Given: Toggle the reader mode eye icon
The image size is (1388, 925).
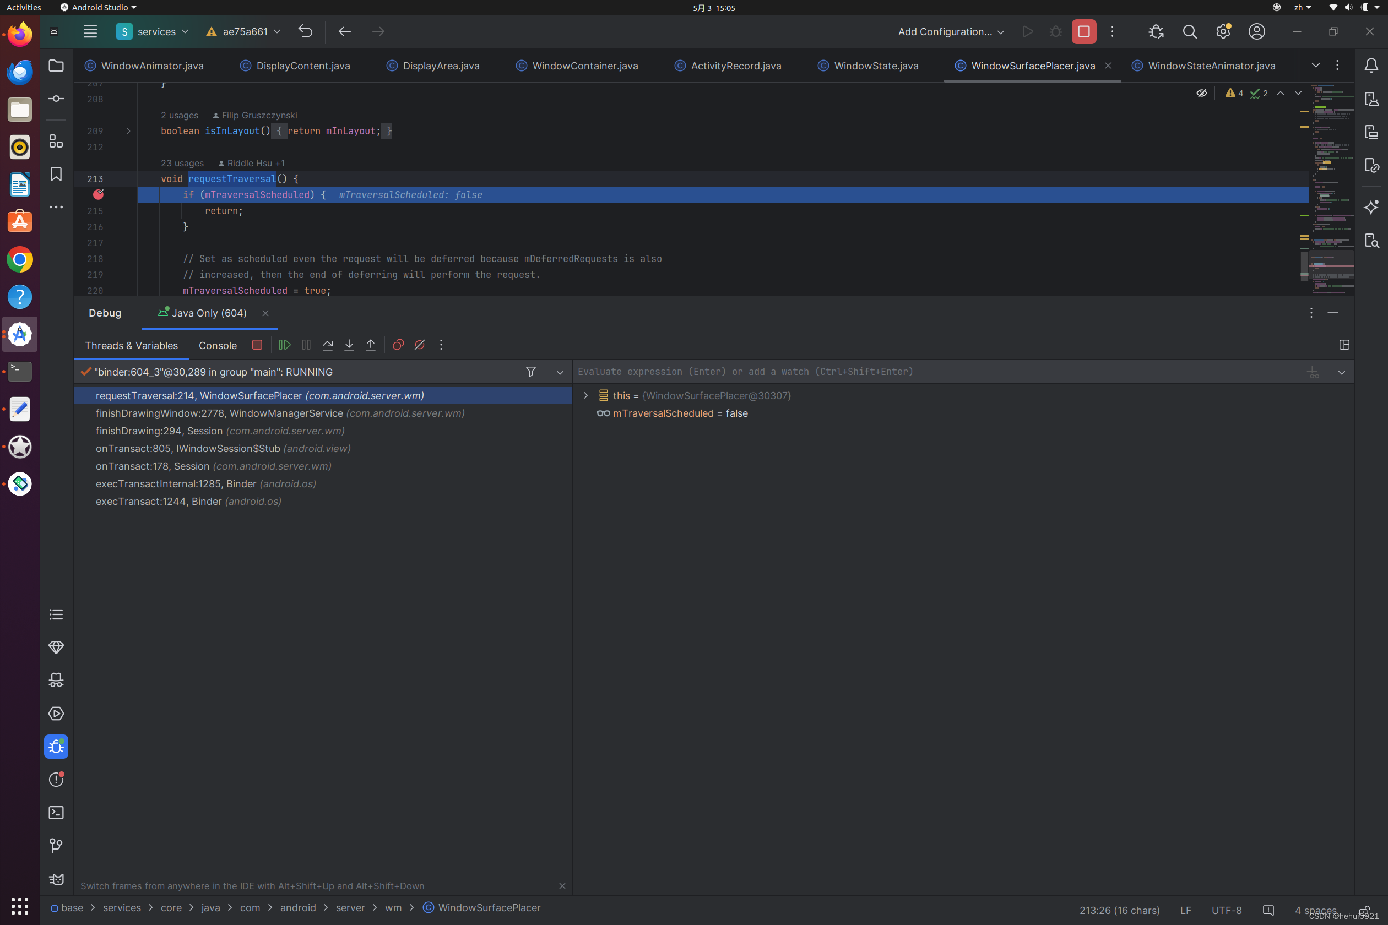Looking at the screenshot, I should coord(1201,93).
